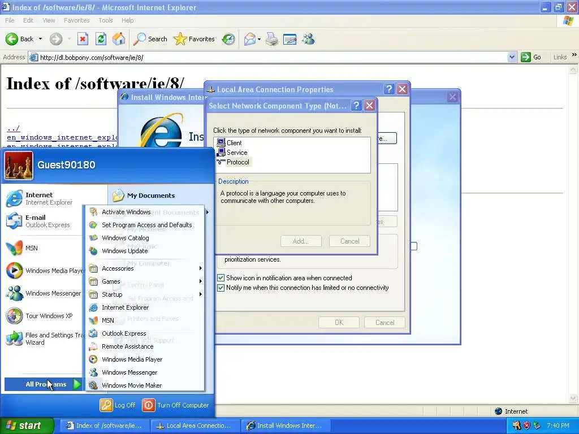Open the Tools menu

click(106, 20)
